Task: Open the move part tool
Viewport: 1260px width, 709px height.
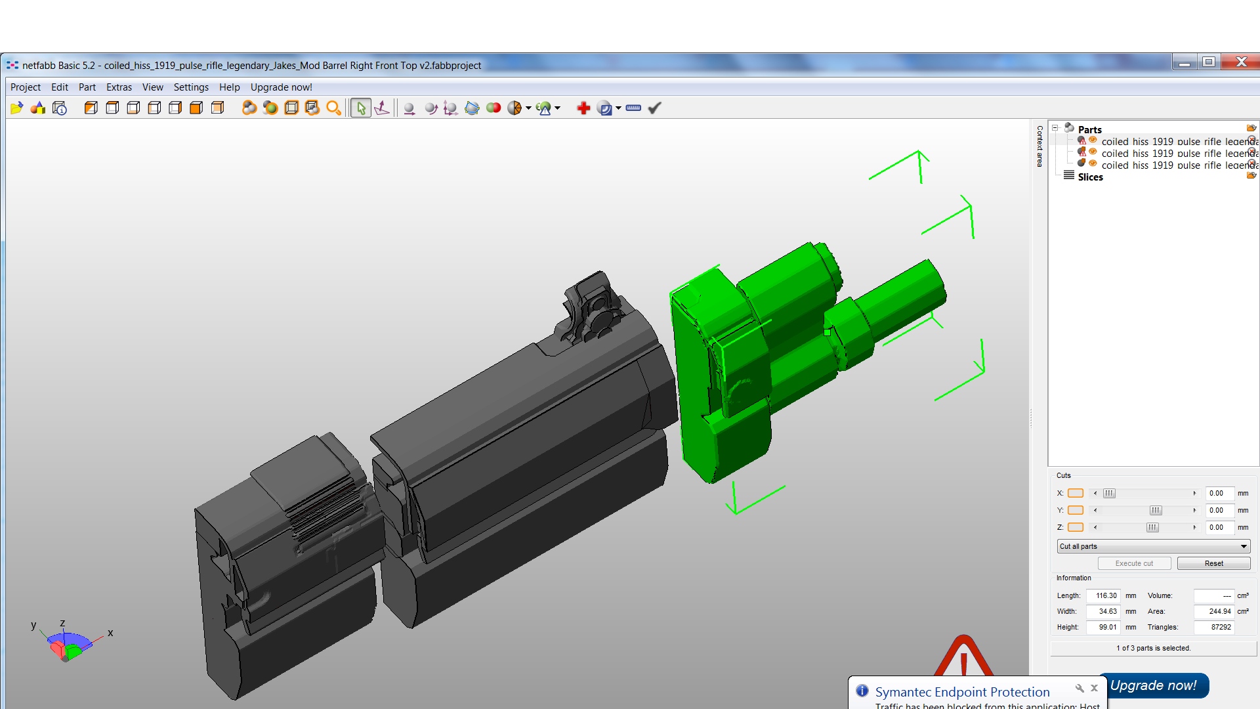Action: (x=409, y=108)
